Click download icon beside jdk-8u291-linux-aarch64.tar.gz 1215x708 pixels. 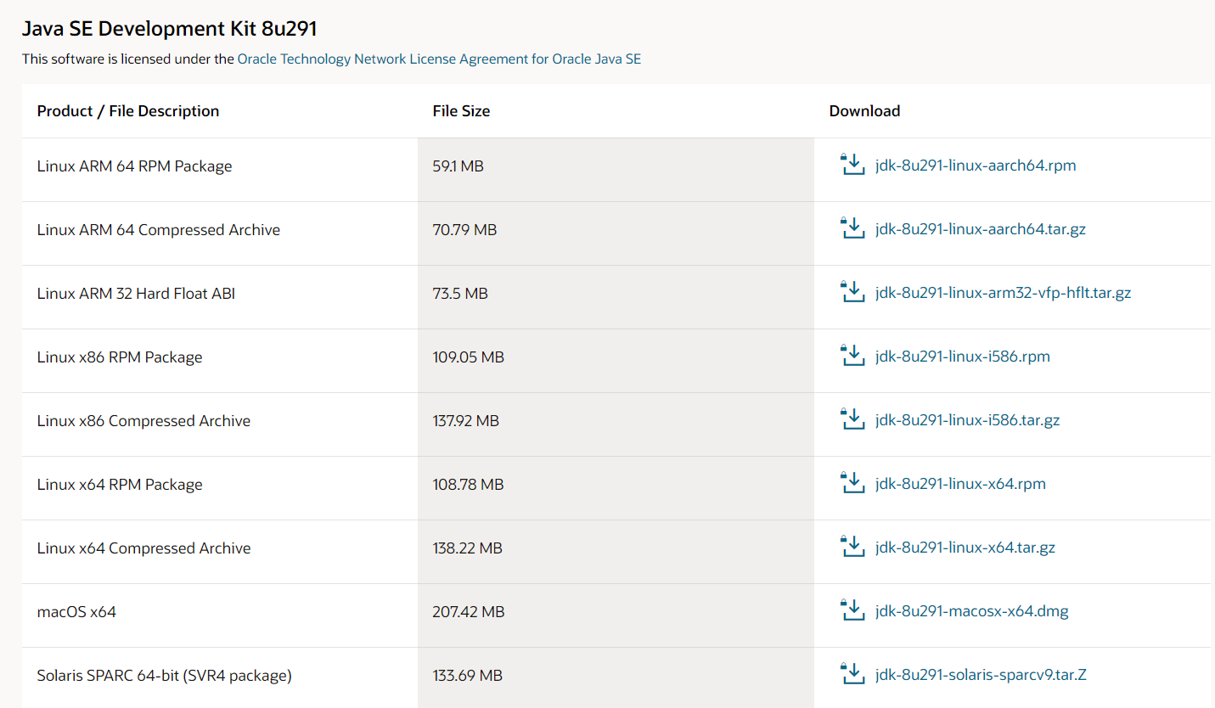[x=852, y=228]
